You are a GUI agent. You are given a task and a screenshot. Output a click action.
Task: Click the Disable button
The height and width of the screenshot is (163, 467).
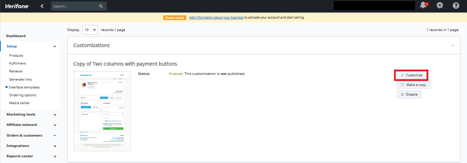click(409, 95)
